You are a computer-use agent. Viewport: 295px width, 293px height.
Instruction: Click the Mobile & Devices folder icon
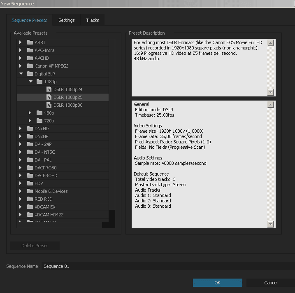tap(30, 191)
